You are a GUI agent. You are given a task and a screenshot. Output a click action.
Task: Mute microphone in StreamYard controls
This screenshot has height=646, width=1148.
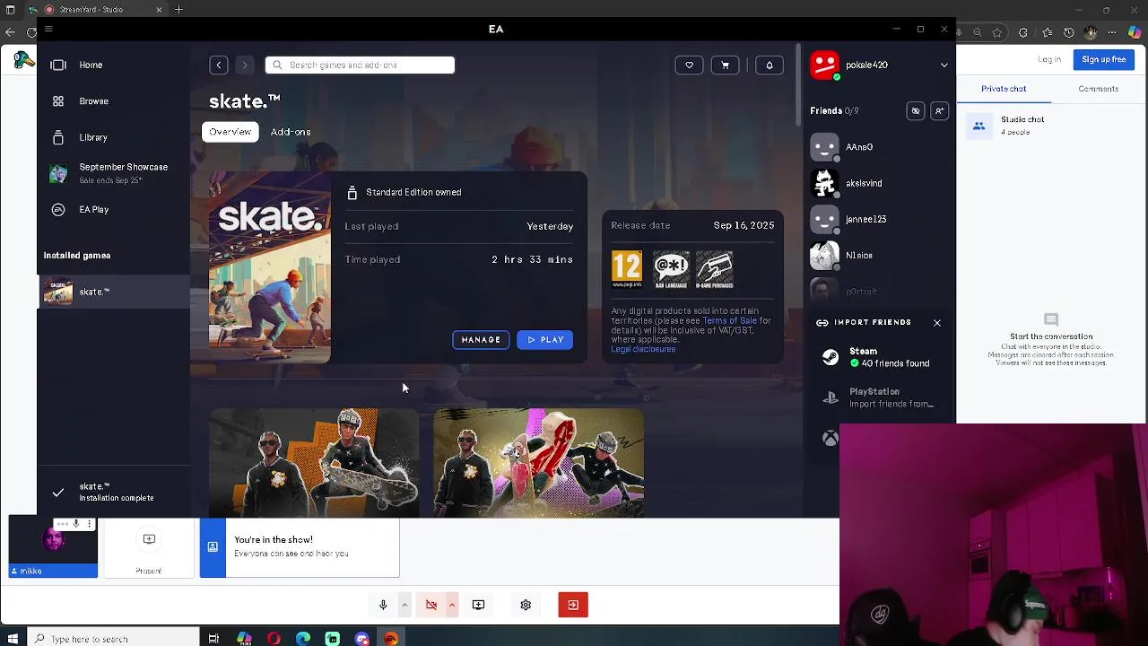tap(383, 605)
